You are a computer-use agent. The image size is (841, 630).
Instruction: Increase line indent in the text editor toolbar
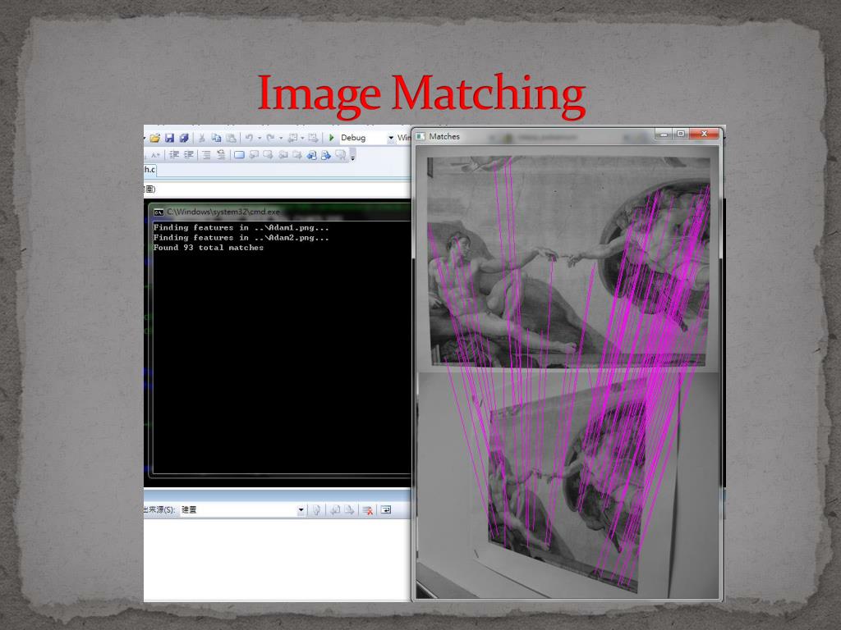[189, 155]
